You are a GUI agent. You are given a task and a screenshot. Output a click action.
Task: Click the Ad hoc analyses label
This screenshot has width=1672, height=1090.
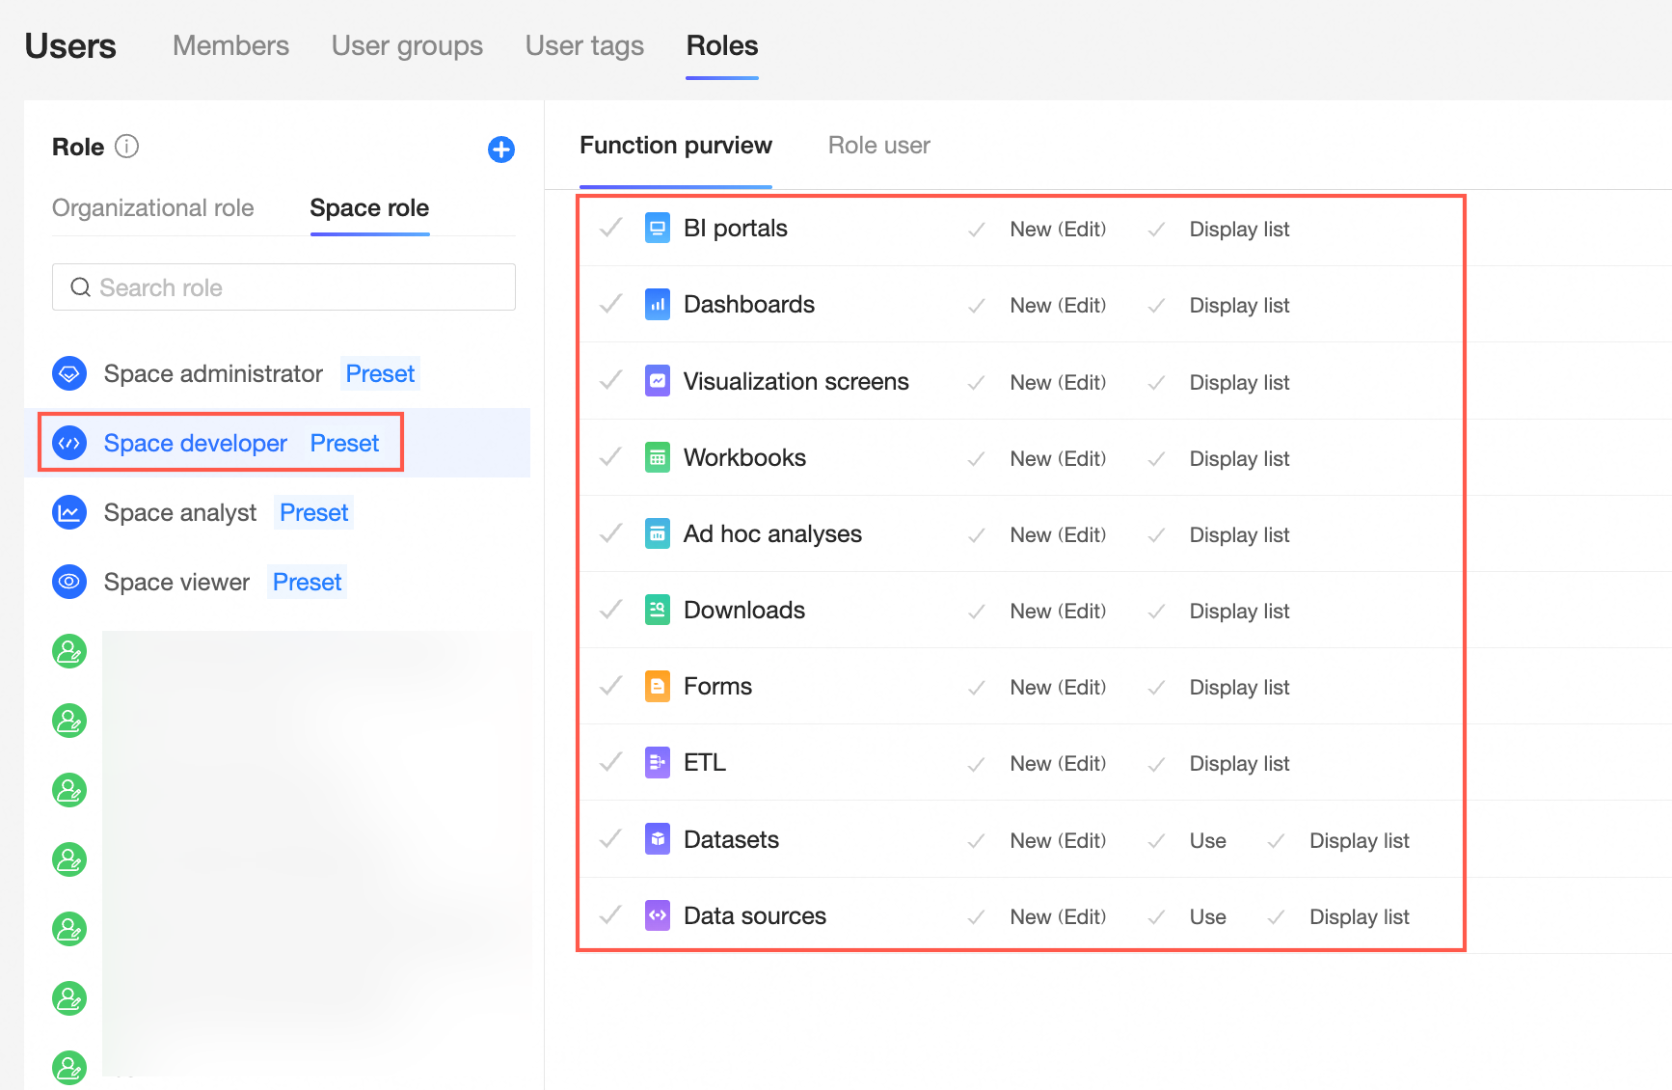click(x=772, y=533)
